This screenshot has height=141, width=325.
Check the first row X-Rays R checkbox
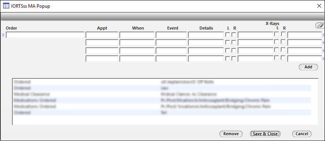tap(283, 34)
